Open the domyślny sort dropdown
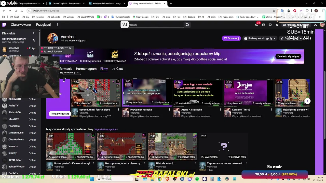 coord(72,72)
